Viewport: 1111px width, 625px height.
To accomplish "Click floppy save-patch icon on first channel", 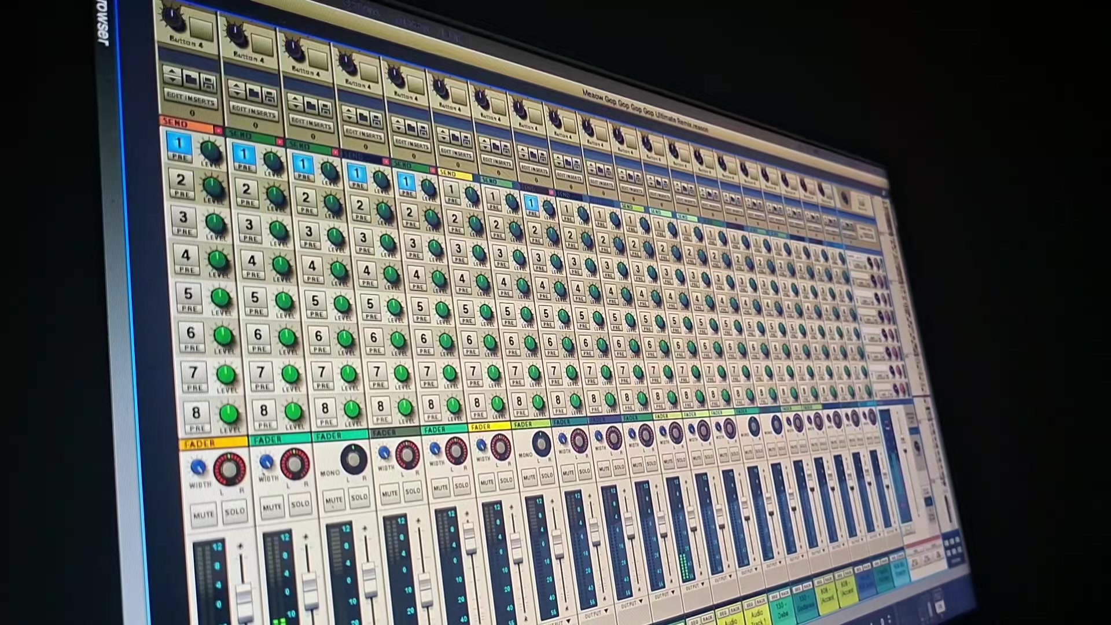I will [208, 83].
